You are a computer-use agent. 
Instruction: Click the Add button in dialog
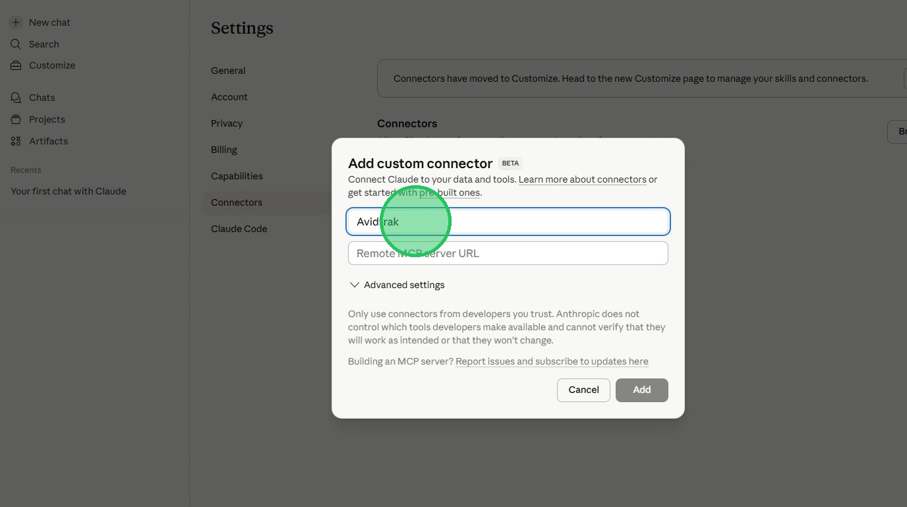coord(641,390)
